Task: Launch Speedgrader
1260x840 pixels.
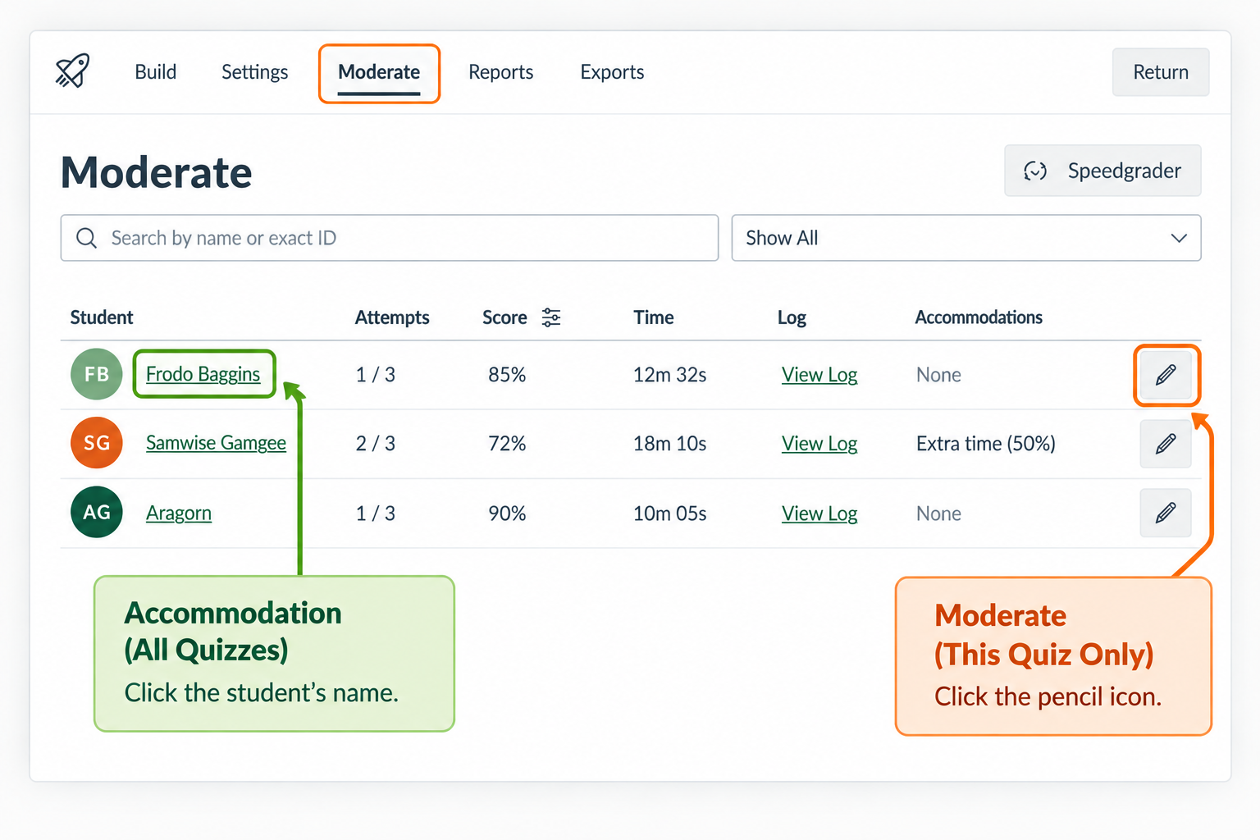Action: (x=1102, y=171)
